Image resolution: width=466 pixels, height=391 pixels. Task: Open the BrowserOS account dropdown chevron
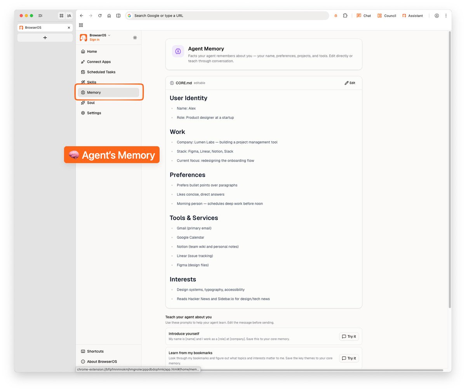click(x=109, y=35)
